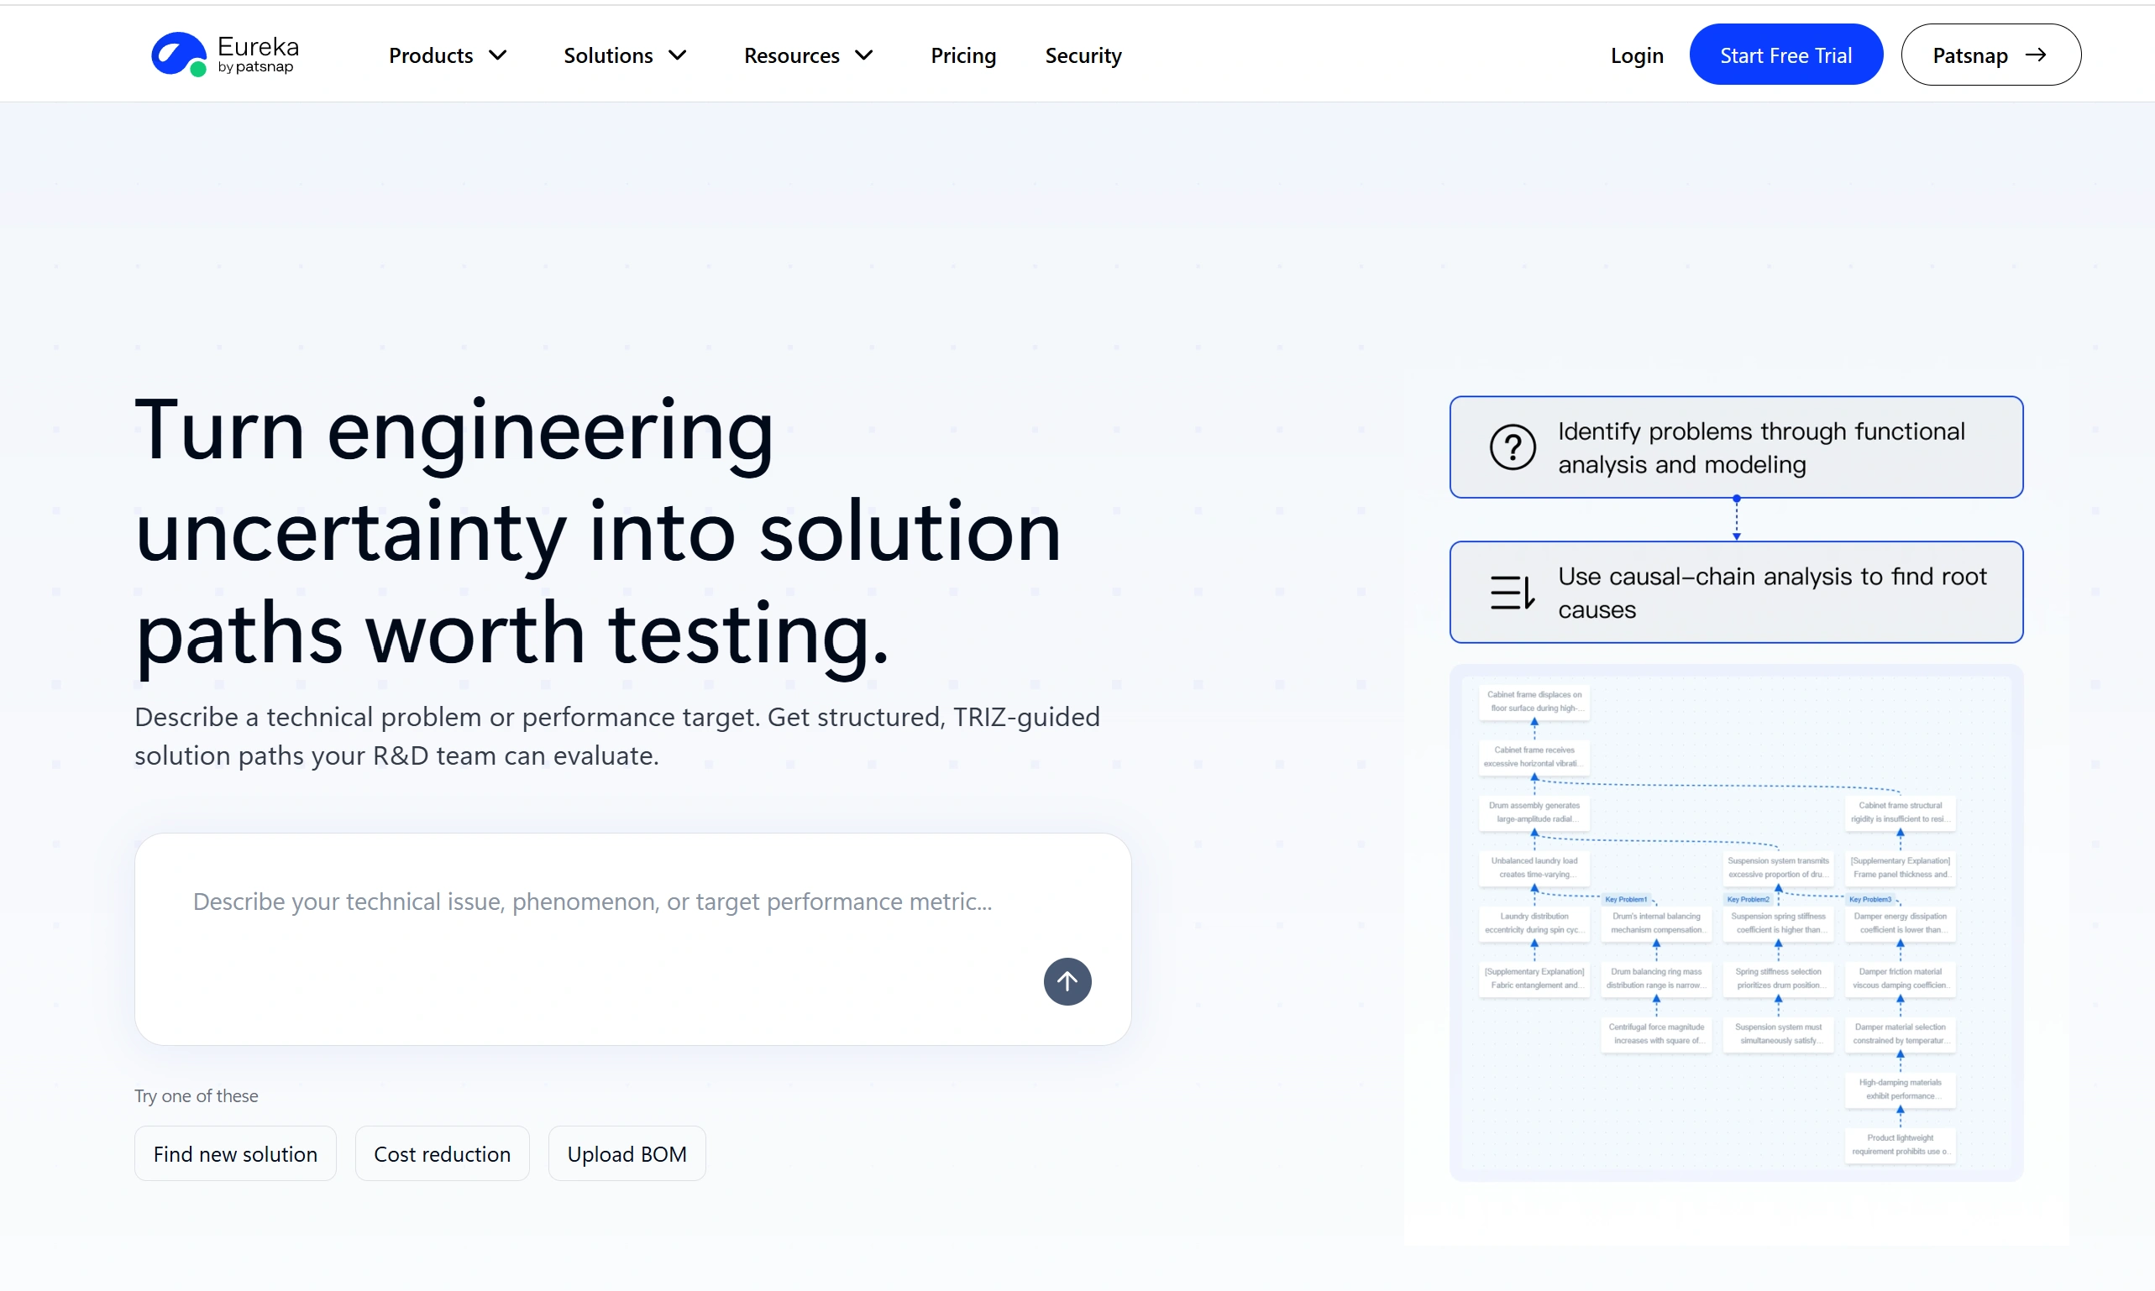Click the question mark circle icon

(x=1512, y=447)
